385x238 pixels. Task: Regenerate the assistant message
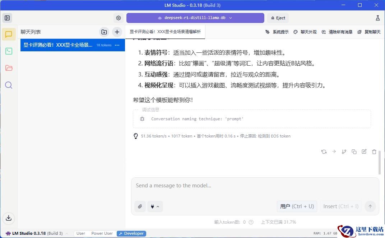324,151
